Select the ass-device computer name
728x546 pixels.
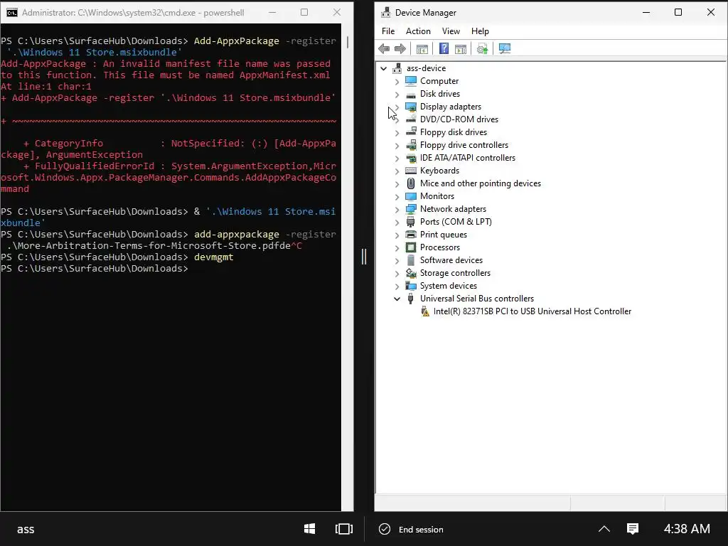pos(427,68)
